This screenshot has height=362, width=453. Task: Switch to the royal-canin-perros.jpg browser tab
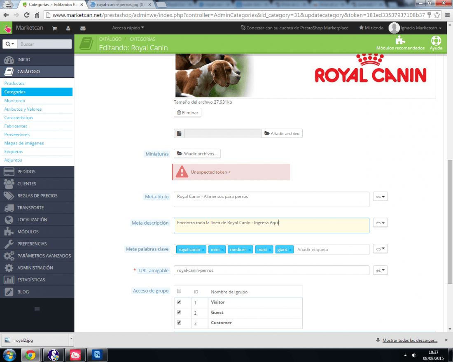click(x=120, y=5)
